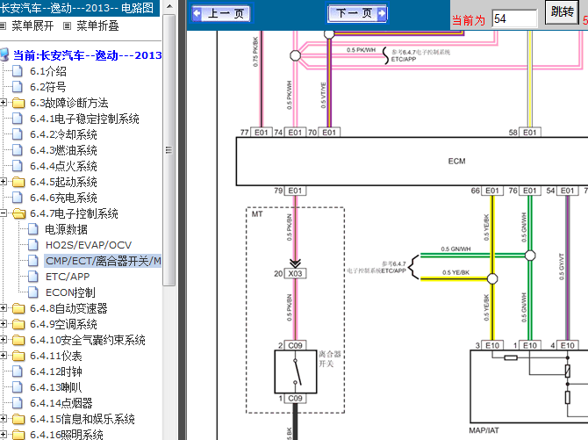
Task: Click the 跳转 jump button
Action: tap(562, 12)
